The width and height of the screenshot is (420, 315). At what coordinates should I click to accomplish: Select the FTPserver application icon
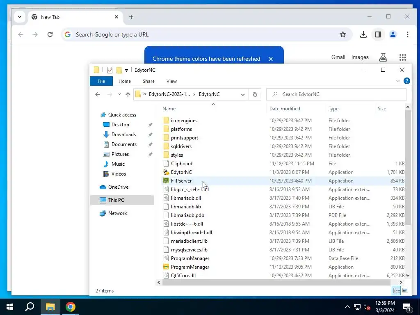[166, 181]
